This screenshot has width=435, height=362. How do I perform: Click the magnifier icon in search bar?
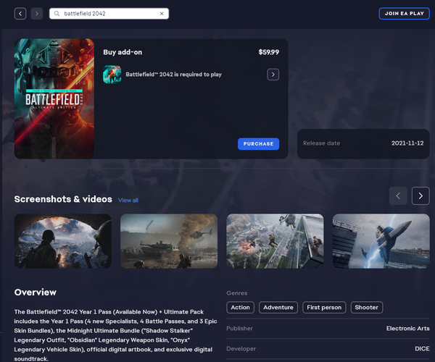tap(57, 14)
